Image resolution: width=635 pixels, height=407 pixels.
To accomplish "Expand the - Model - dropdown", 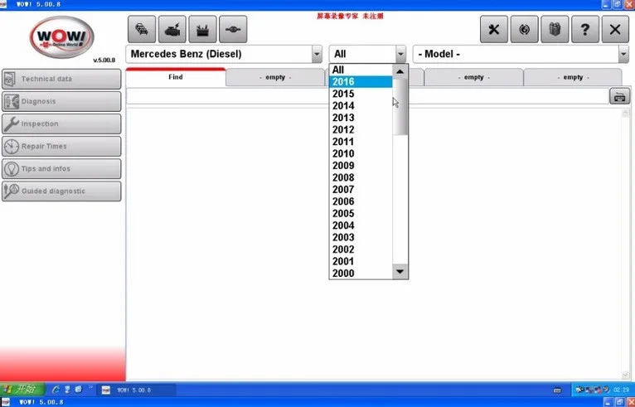I will point(623,54).
